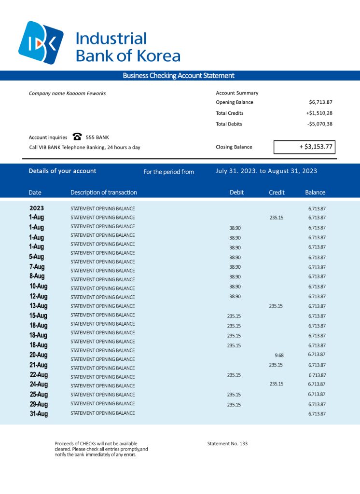Click the Industrial Bank of Korea title
The image size is (360, 494).
pyautogui.click(x=128, y=47)
